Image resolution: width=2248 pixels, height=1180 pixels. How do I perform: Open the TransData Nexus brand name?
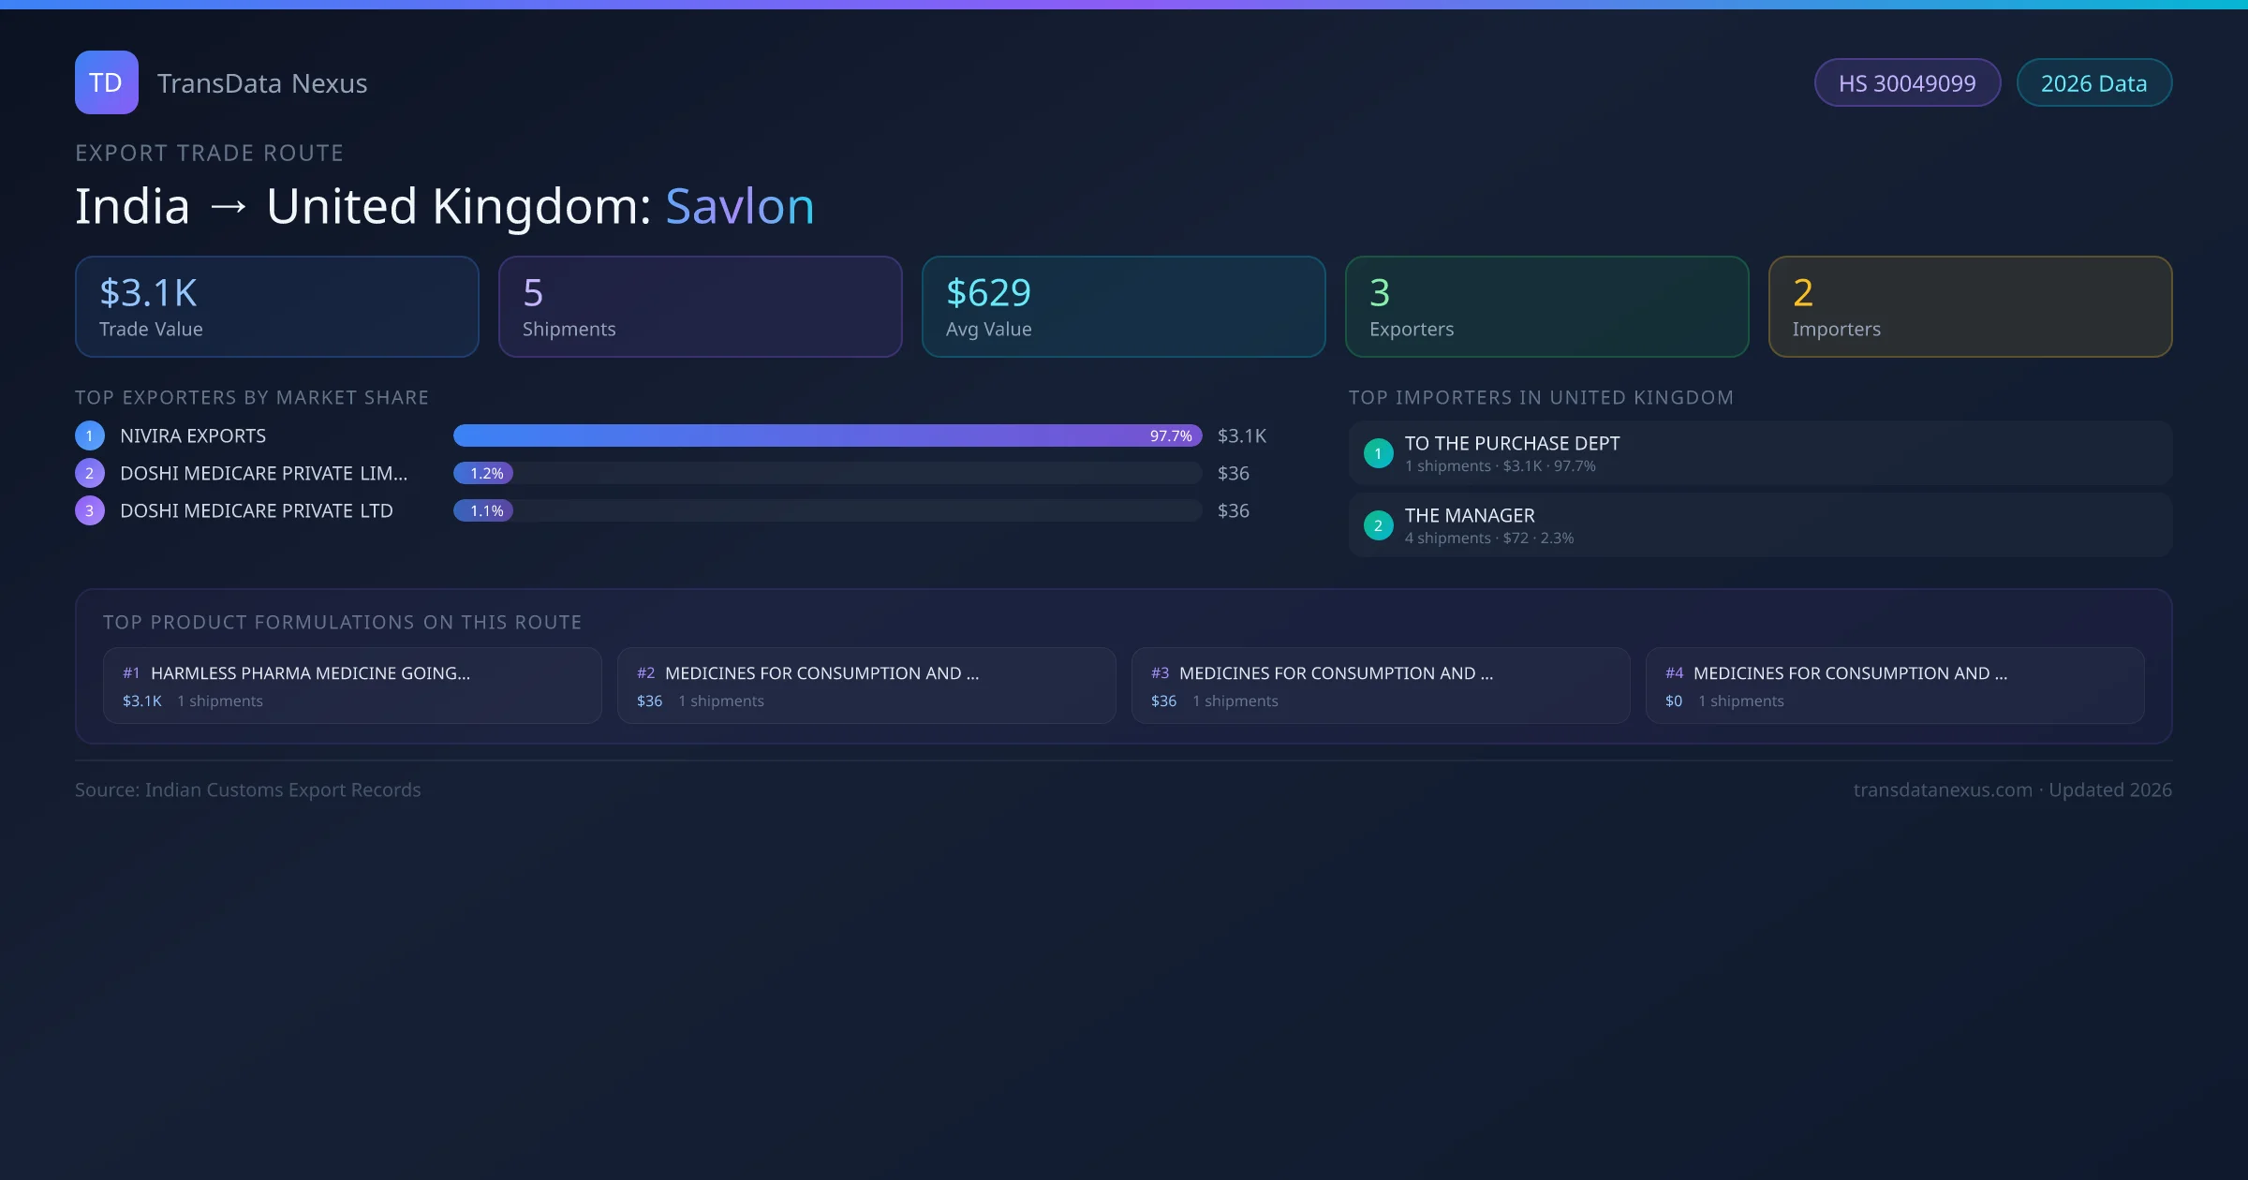262,83
